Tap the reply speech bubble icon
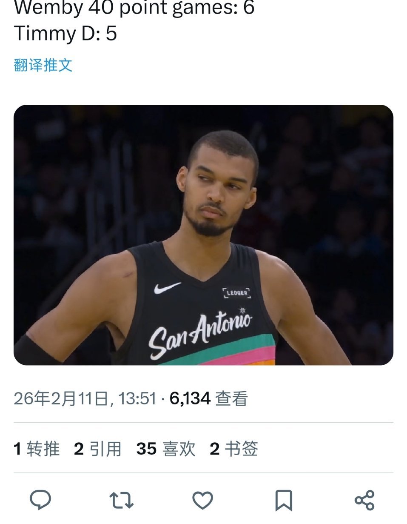This screenshot has height=524, width=407. click(40, 500)
